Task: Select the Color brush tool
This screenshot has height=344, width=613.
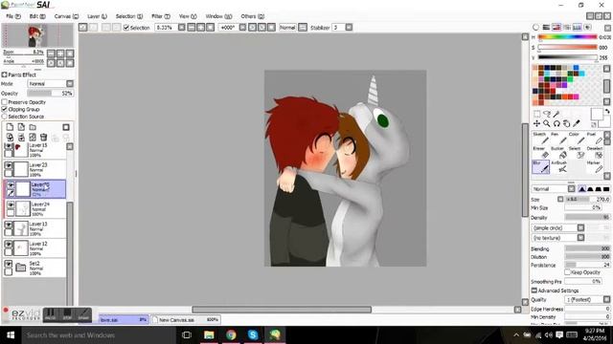Action: (x=577, y=138)
